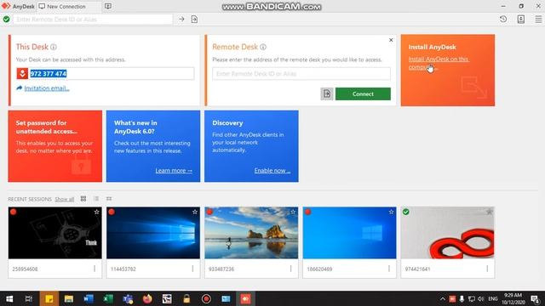
Task: Open Word from the taskbar
Action: (x=89, y=298)
